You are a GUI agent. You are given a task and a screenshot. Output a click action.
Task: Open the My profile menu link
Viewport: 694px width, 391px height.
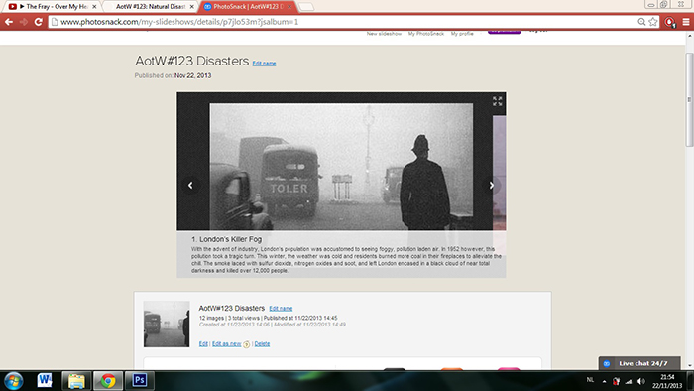tap(462, 34)
